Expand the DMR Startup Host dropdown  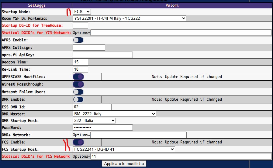pos(94,120)
